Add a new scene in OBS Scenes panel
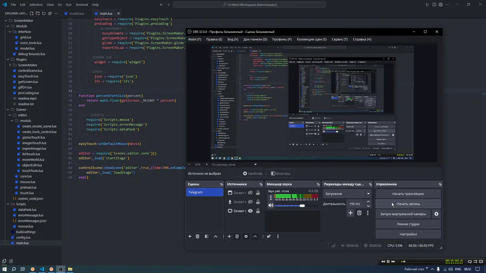Screen dimensions: 486x273 coord(190,236)
